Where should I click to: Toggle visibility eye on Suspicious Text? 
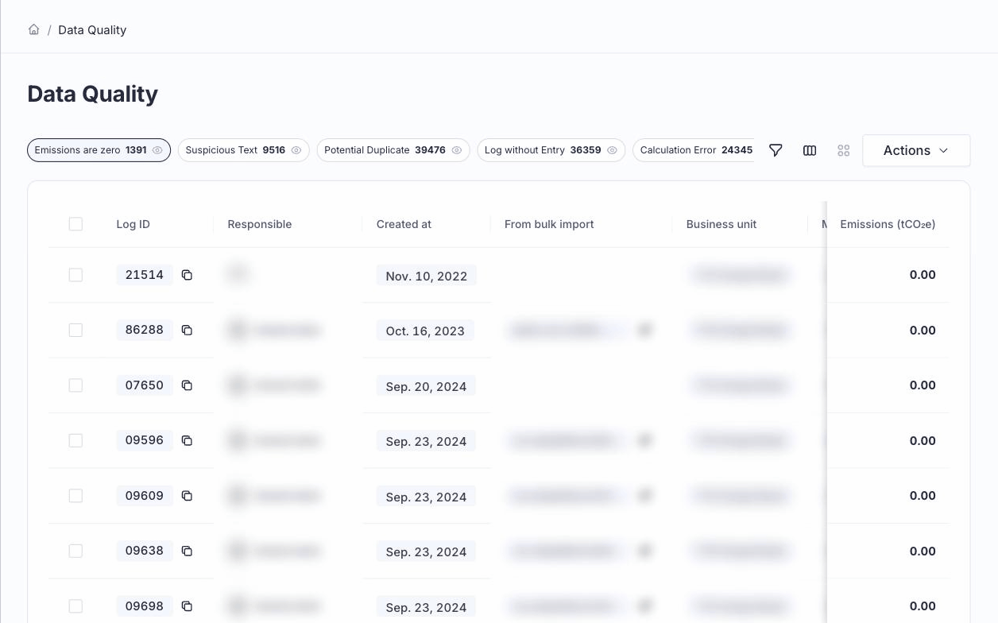tap(296, 150)
